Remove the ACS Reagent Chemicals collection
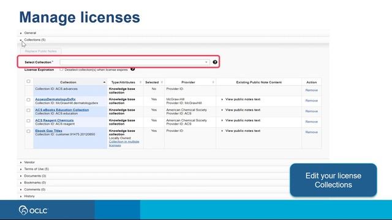The height and width of the screenshot is (220, 392). [x=312, y=122]
